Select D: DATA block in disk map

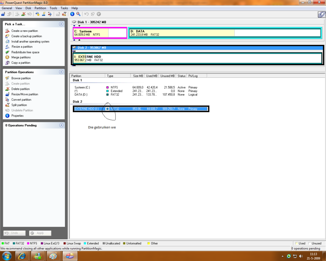click(x=225, y=33)
